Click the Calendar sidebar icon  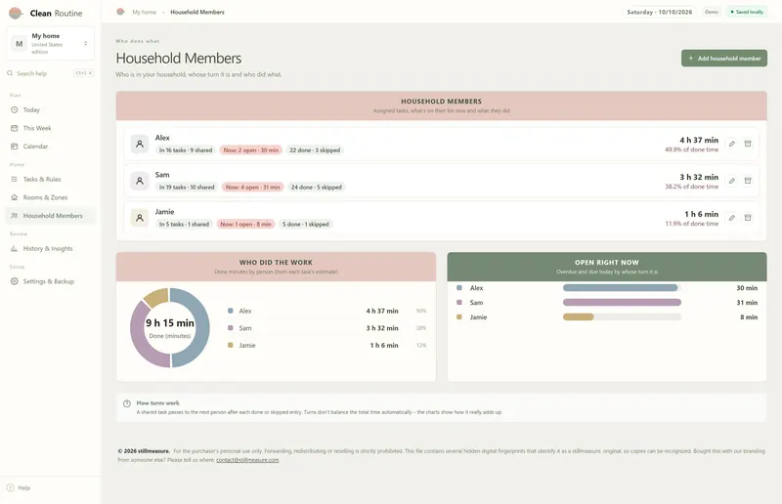coord(14,147)
